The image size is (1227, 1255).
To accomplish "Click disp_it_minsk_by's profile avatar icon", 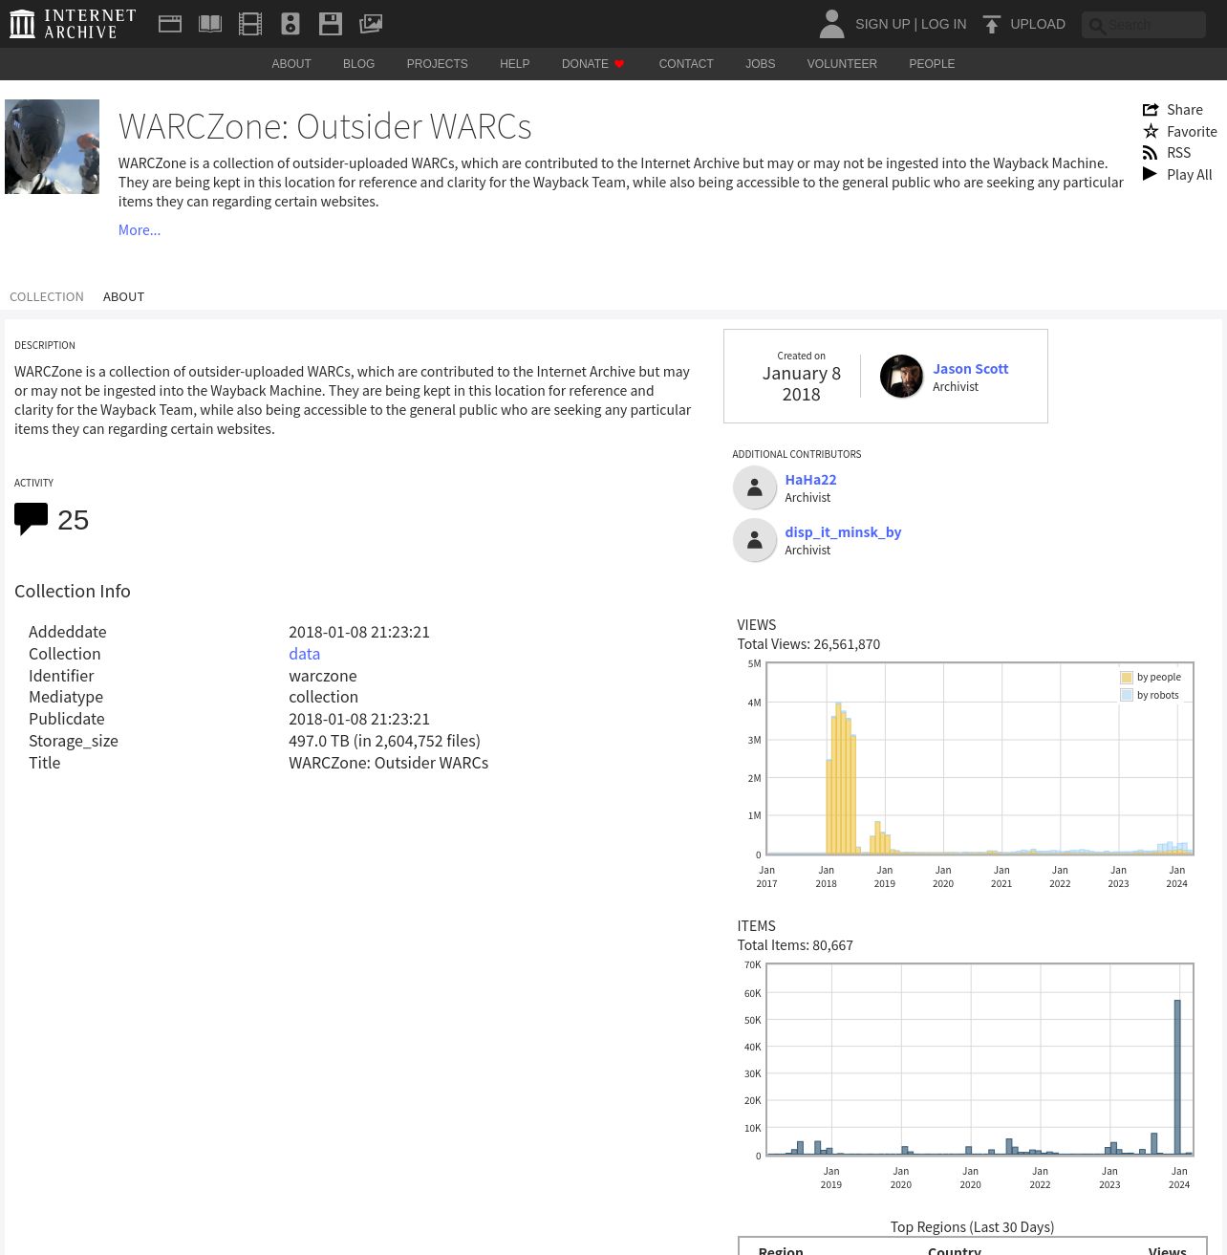I will pyautogui.click(x=755, y=540).
